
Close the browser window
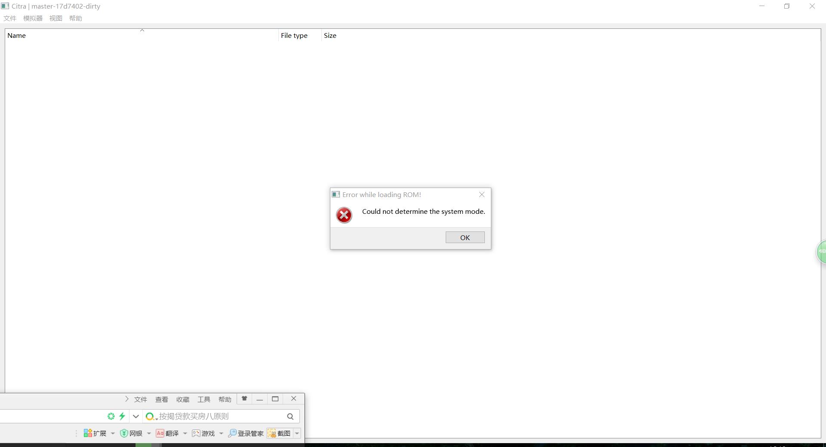(x=294, y=398)
